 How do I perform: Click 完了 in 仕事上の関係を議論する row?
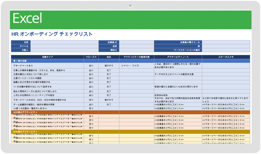tap(109, 70)
